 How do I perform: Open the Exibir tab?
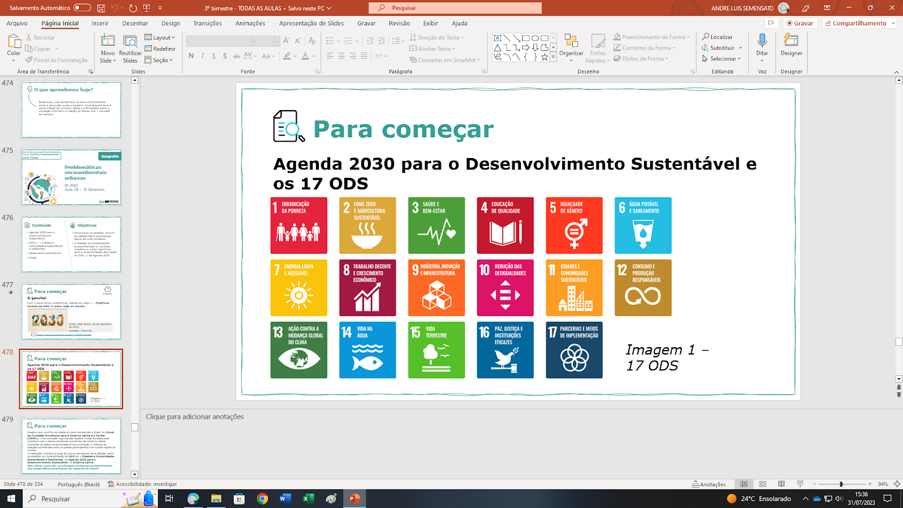point(431,23)
